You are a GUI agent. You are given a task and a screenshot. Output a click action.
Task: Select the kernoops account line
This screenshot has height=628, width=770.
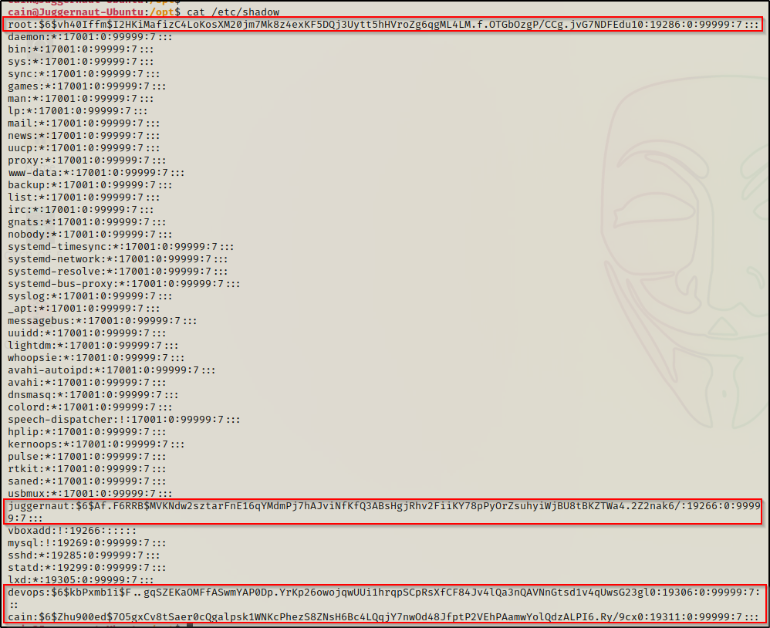[96, 444]
